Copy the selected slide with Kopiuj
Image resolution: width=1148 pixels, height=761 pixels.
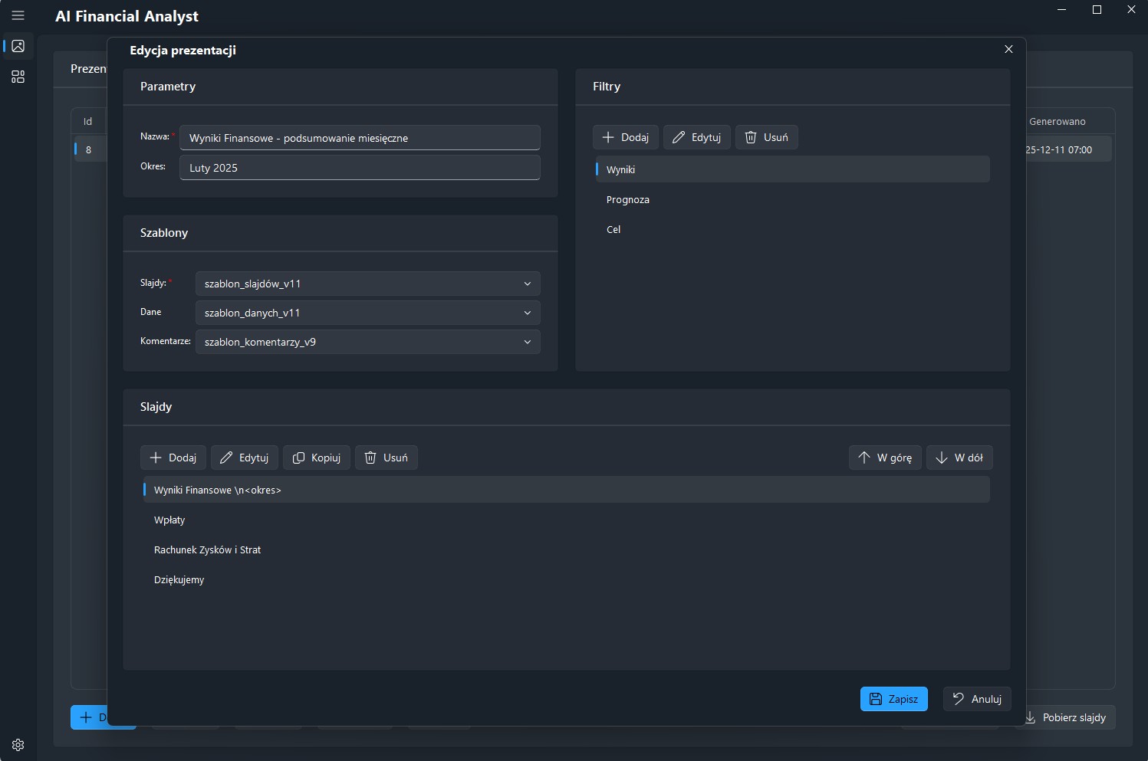point(317,458)
